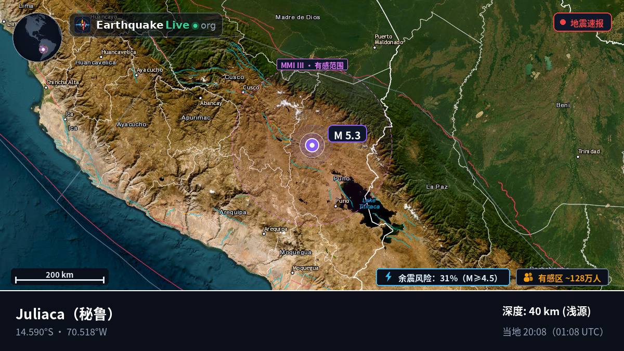624x351 pixels.
Task: Click the Earthquake Live compass logo icon
Action: [x=83, y=25]
